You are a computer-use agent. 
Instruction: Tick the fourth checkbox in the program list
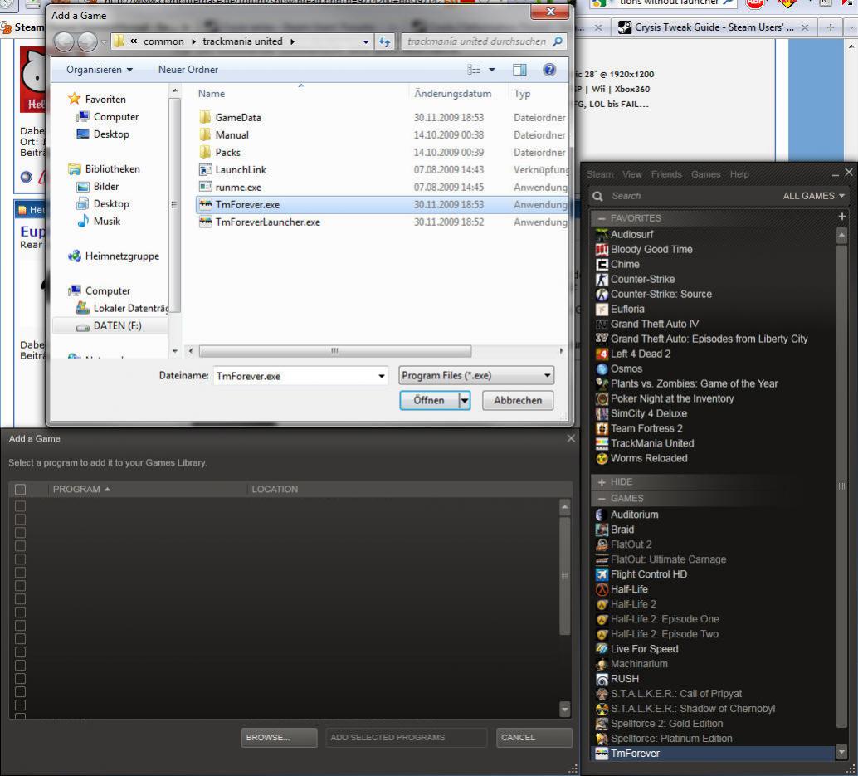[x=20, y=546]
